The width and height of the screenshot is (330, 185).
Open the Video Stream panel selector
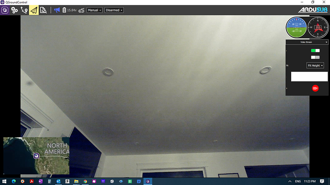307,42
